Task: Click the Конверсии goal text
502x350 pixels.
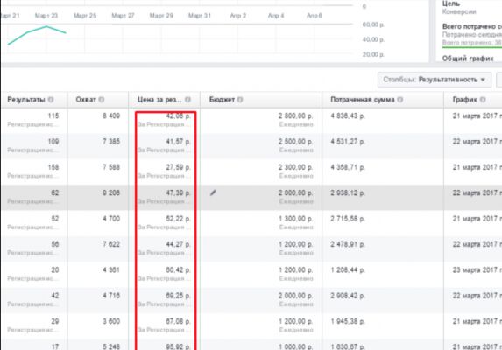Action: pyautogui.click(x=459, y=12)
